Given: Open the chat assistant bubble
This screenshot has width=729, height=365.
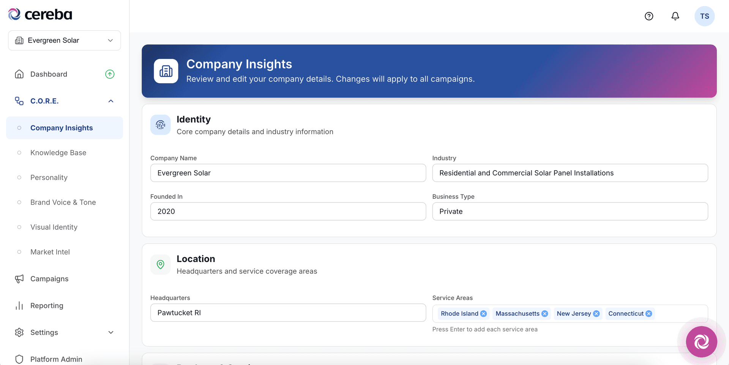Looking at the screenshot, I should pyautogui.click(x=701, y=341).
